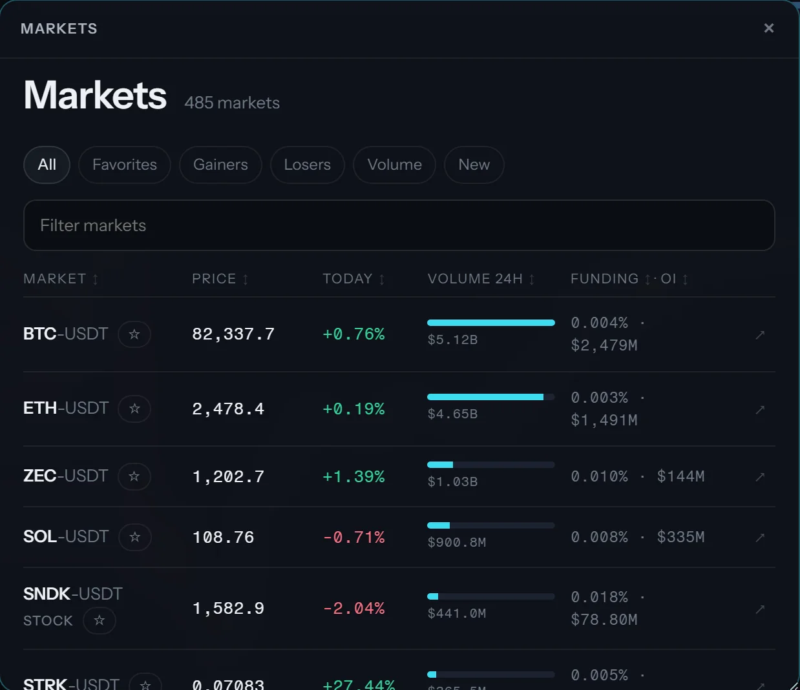Click the -0.71% change value
Viewport: 800px width, 690px height.
click(x=353, y=538)
